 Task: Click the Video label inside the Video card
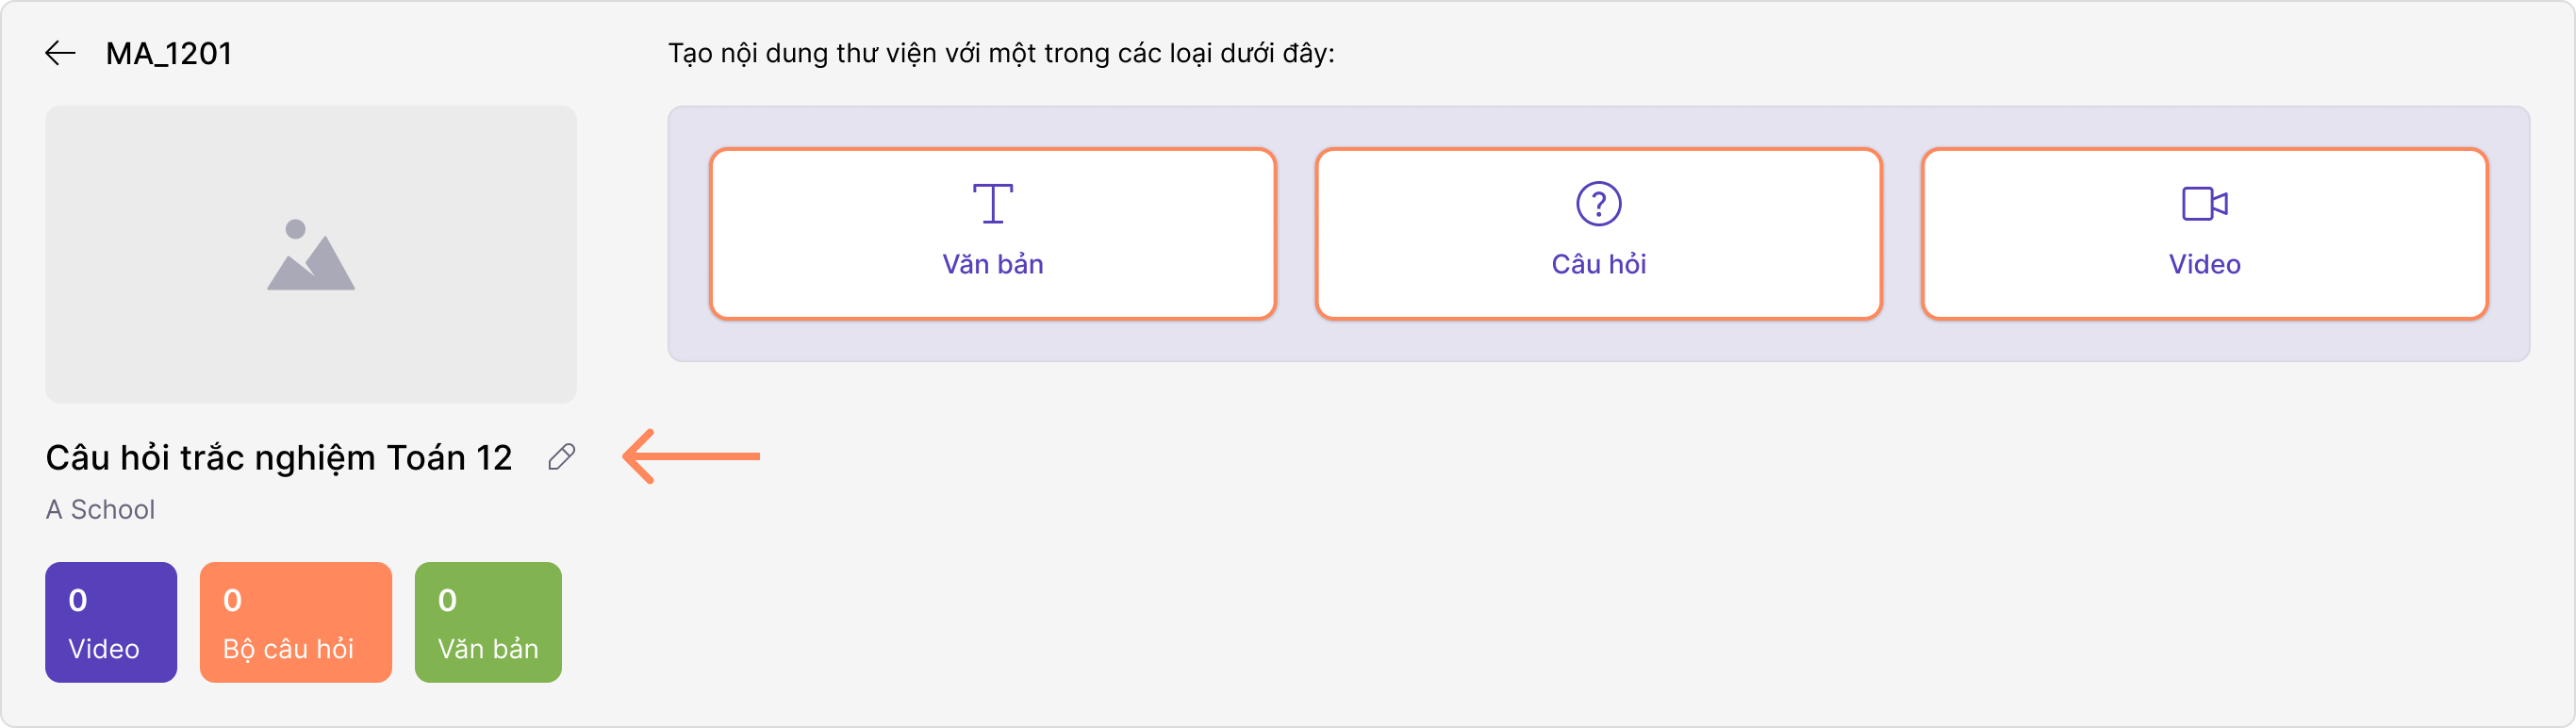click(x=2204, y=264)
